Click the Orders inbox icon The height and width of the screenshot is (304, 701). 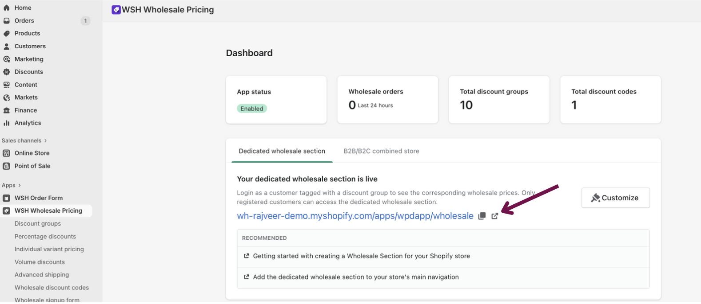click(x=7, y=21)
